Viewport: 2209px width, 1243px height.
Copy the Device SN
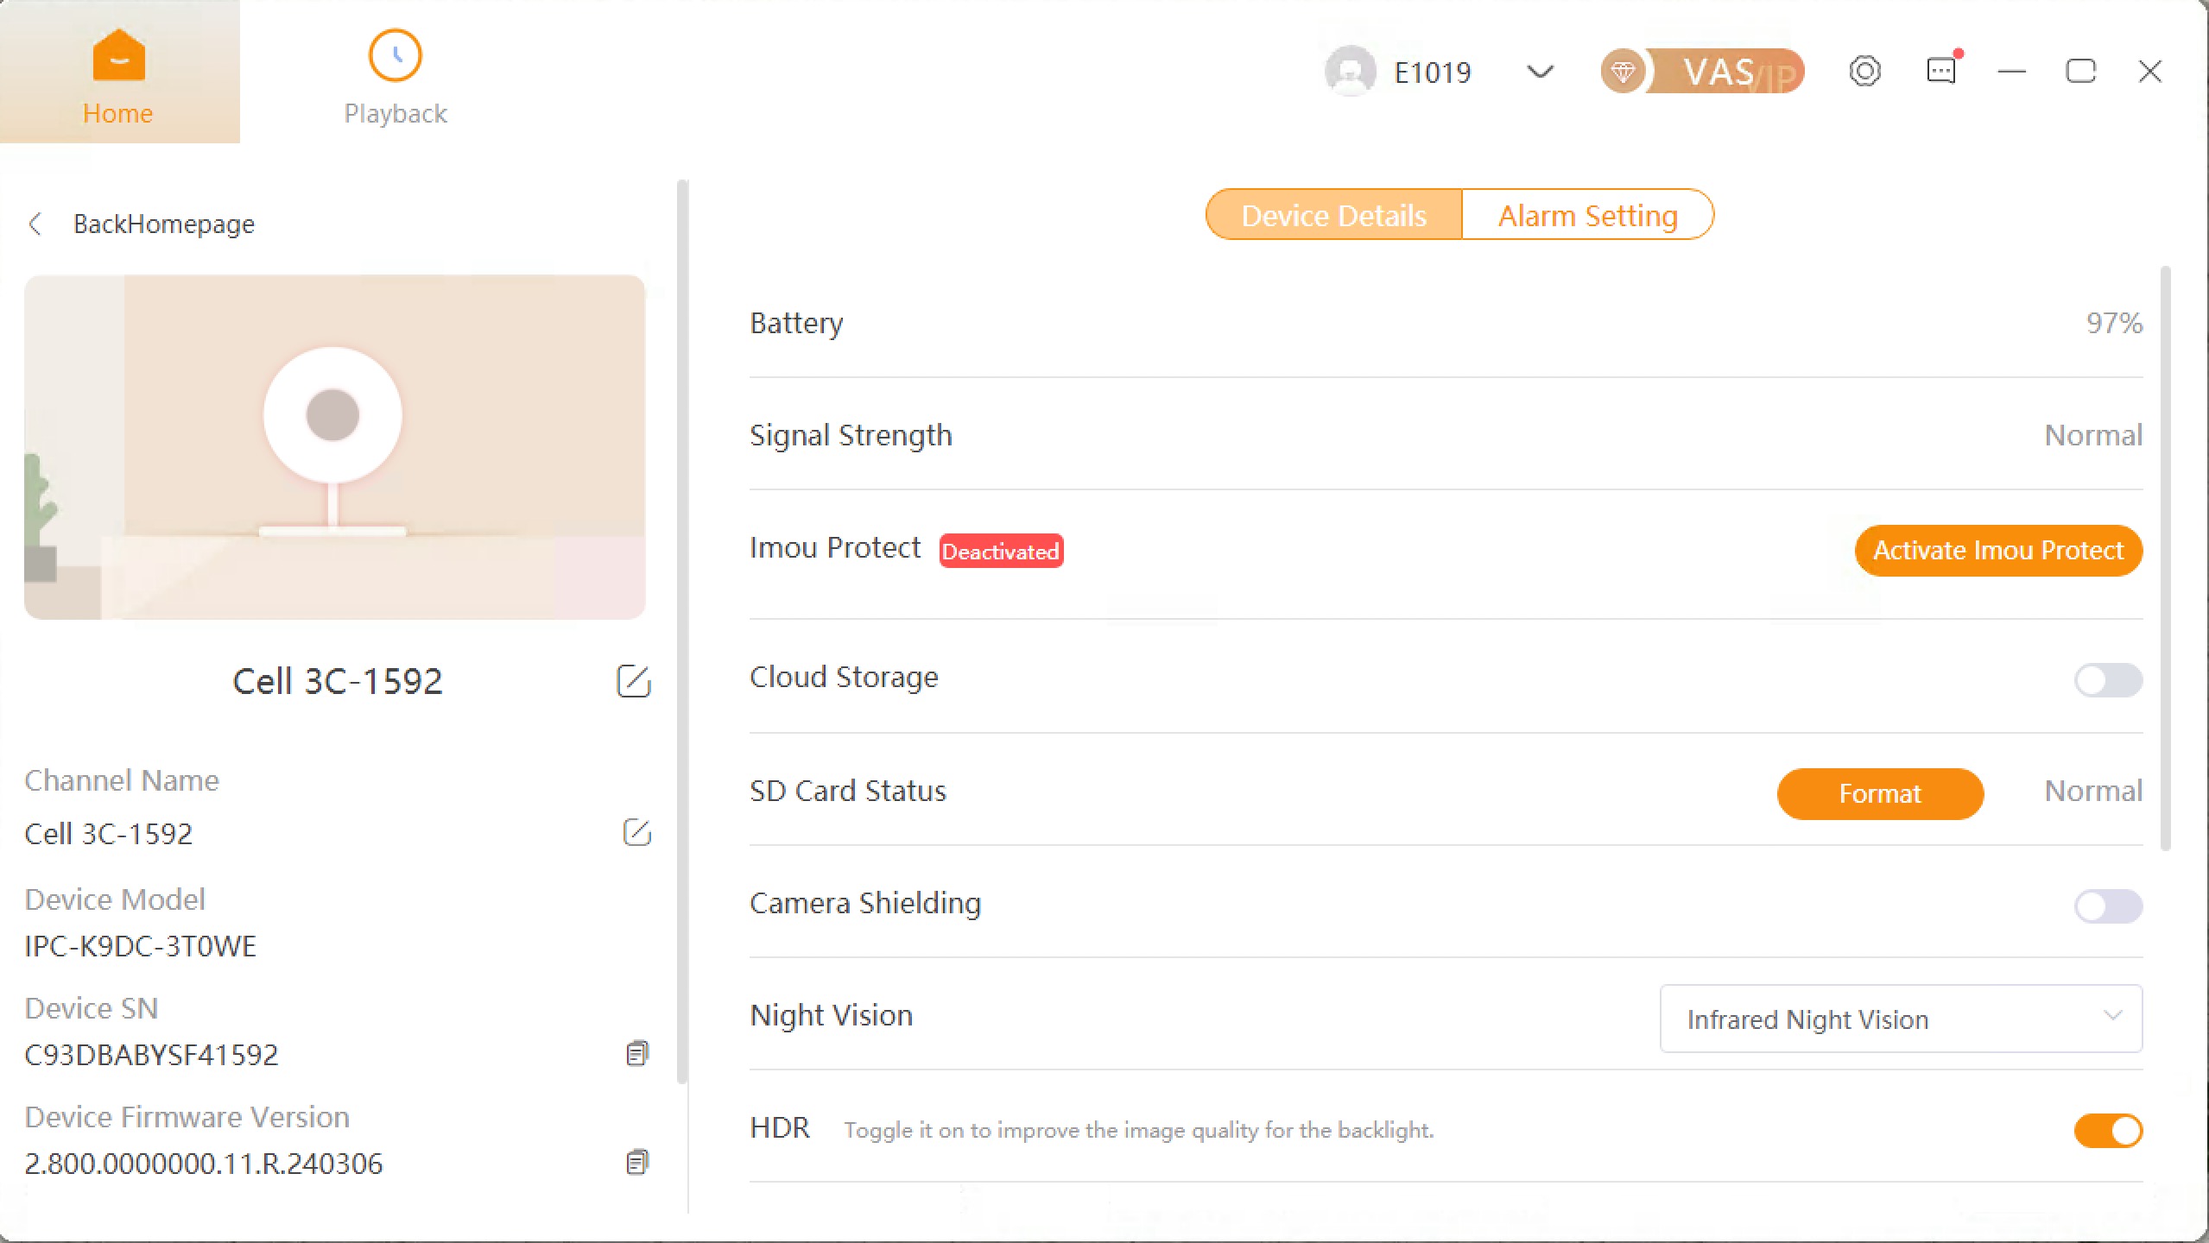(x=637, y=1054)
